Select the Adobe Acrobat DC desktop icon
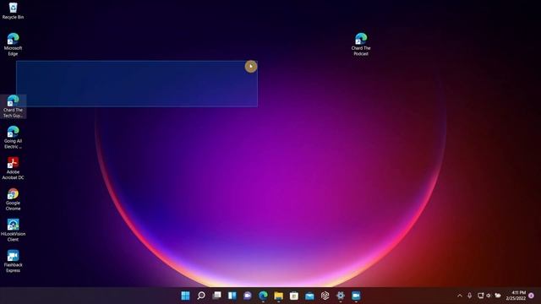 point(13,168)
